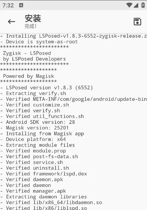147x210 pixels.
Task: Tap the 'Extracting daemon libraries' line
Action: 44,197
